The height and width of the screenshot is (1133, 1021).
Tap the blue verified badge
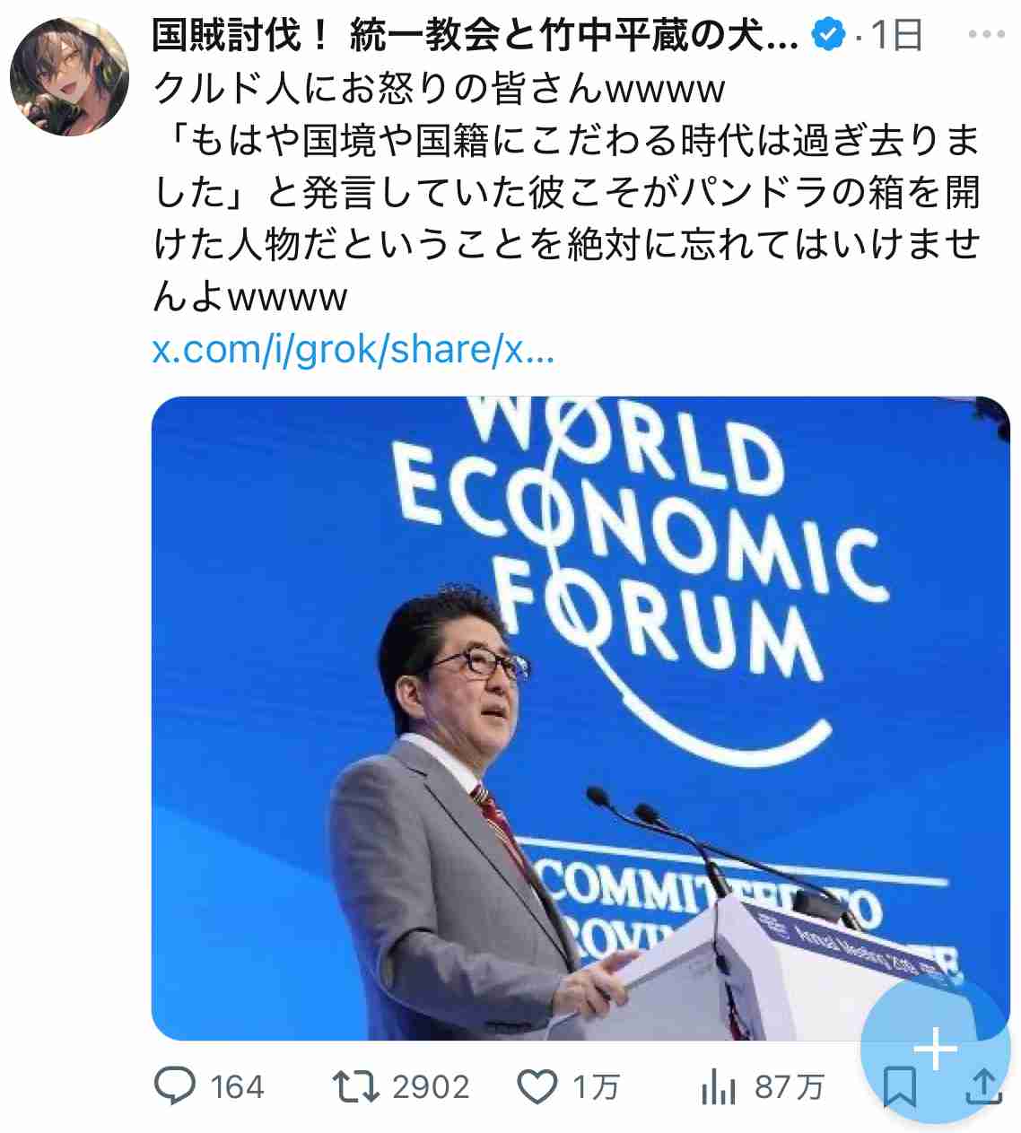point(828,35)
